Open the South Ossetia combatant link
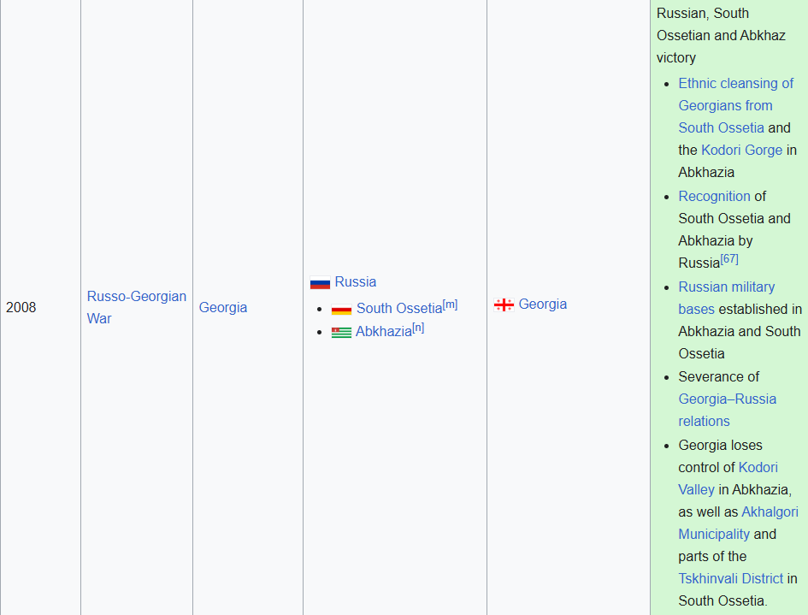Viewport: 808px width, 615px height. tap(399, 309)
